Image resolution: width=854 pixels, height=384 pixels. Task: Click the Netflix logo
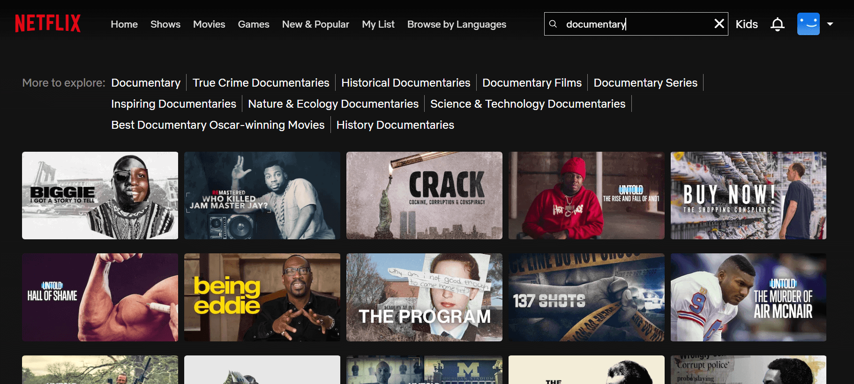coord(48,23)
